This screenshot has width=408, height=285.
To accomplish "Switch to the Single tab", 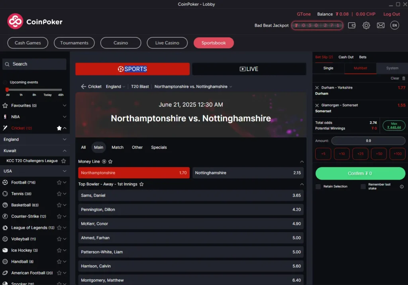I will pos(328,68).
